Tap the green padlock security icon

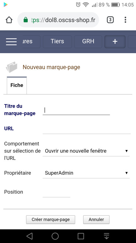[x=25, y=20]
